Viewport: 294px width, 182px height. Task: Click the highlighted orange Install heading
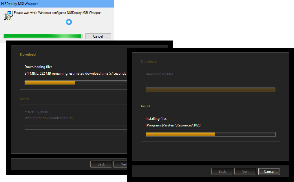145,106
